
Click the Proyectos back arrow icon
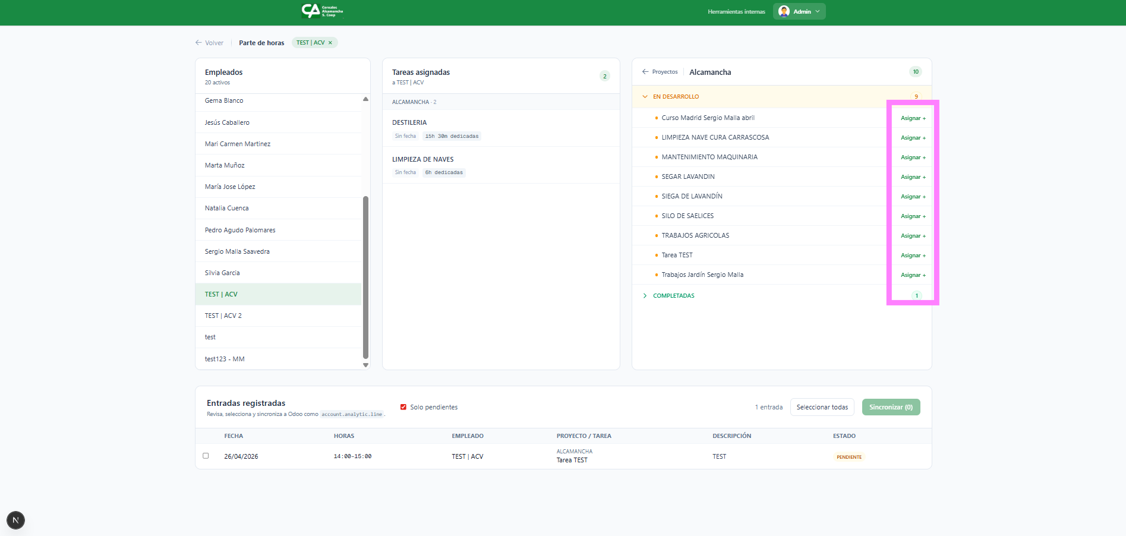pyautogui.click(x=645, y=72)
